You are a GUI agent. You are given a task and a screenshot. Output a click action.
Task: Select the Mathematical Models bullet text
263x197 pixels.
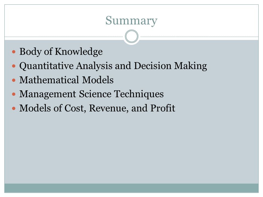(x=66, y=80)
